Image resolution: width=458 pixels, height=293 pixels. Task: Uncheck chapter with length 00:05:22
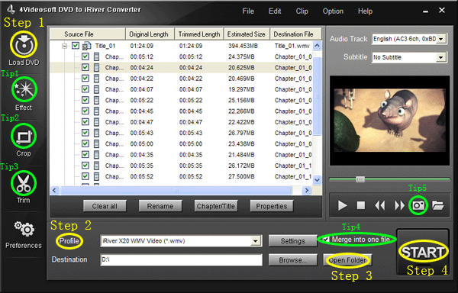(x=85, y=100)
